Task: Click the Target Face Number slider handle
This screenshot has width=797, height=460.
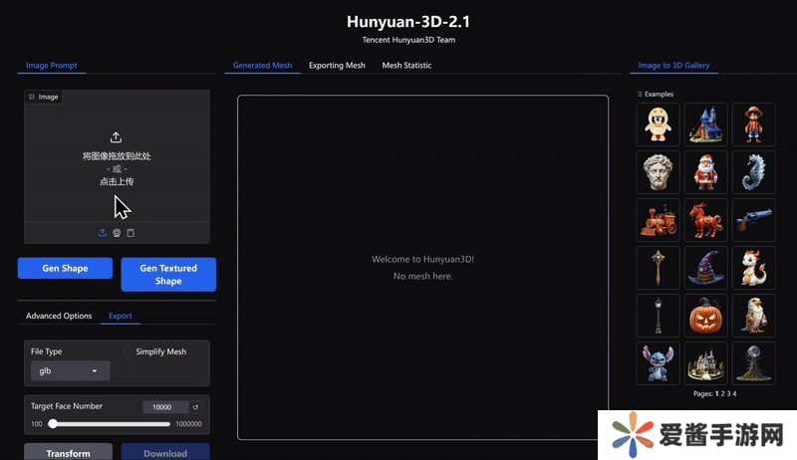Action: (52, 424)
